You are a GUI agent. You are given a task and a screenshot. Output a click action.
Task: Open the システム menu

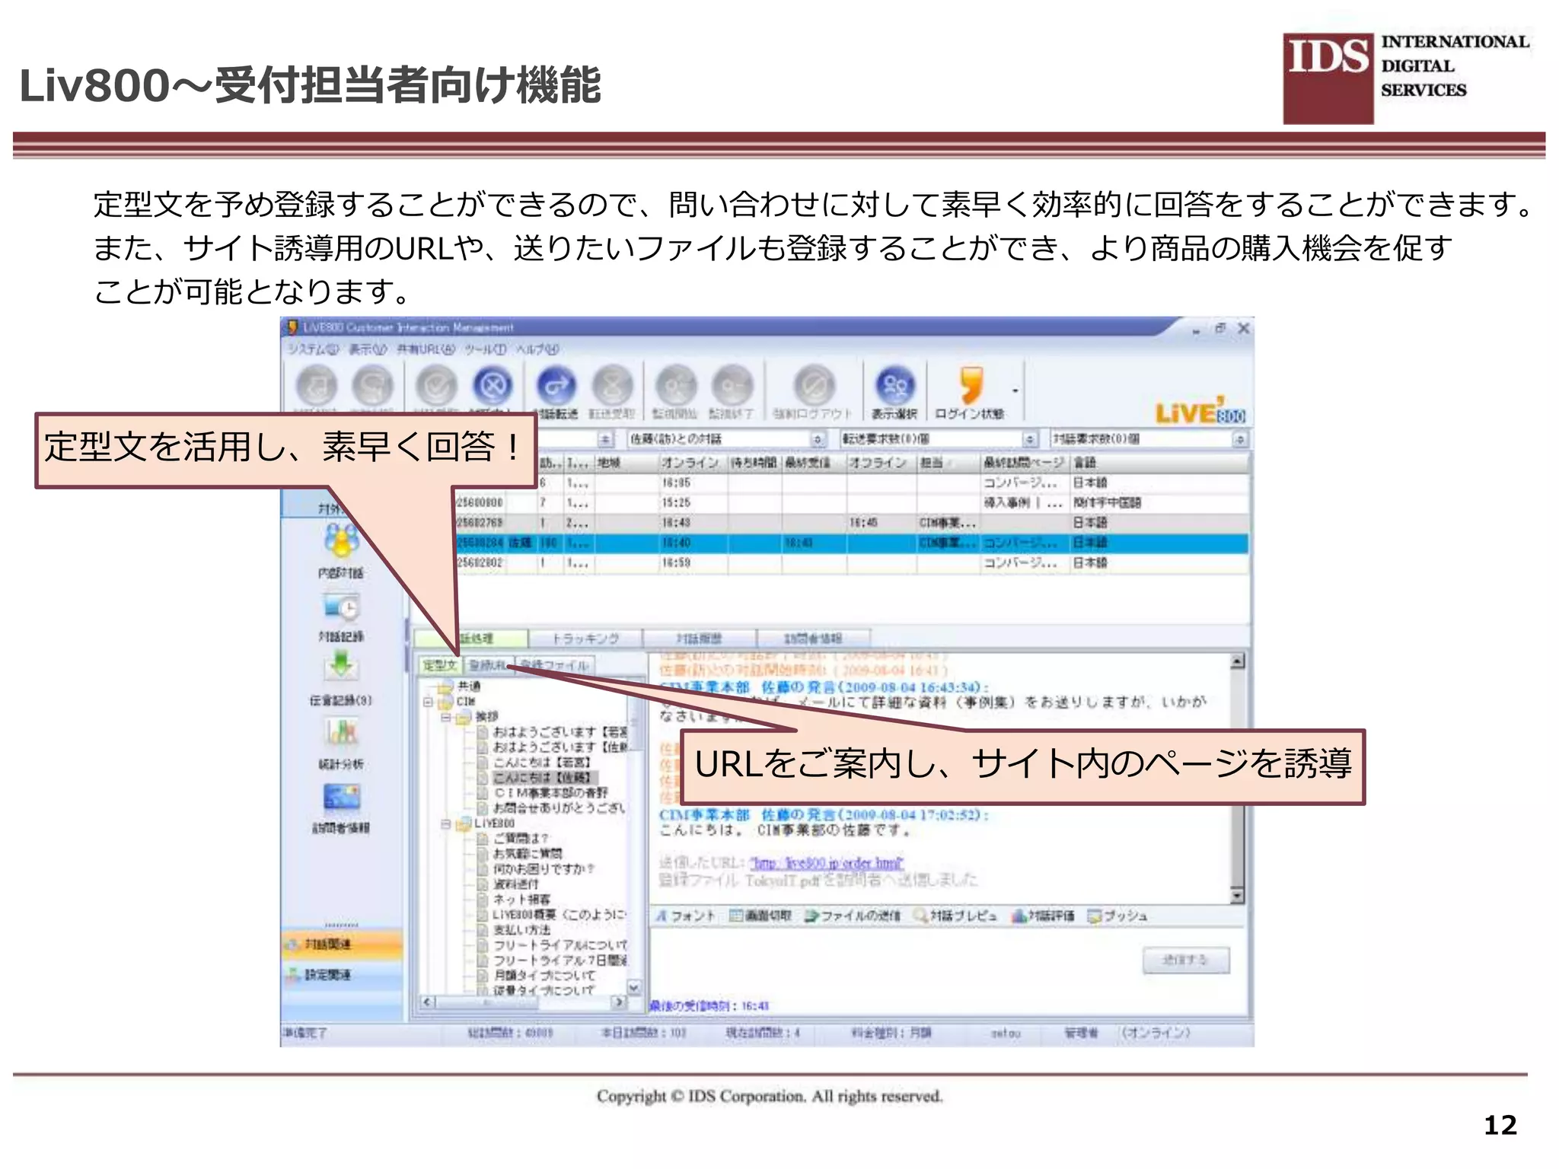(313, 349)
